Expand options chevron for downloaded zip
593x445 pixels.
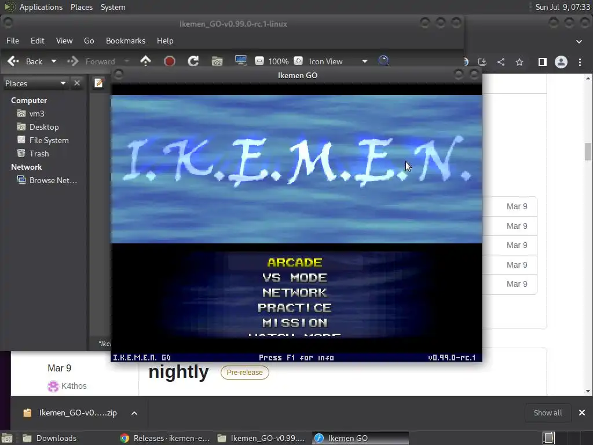[x=134, y=413]
